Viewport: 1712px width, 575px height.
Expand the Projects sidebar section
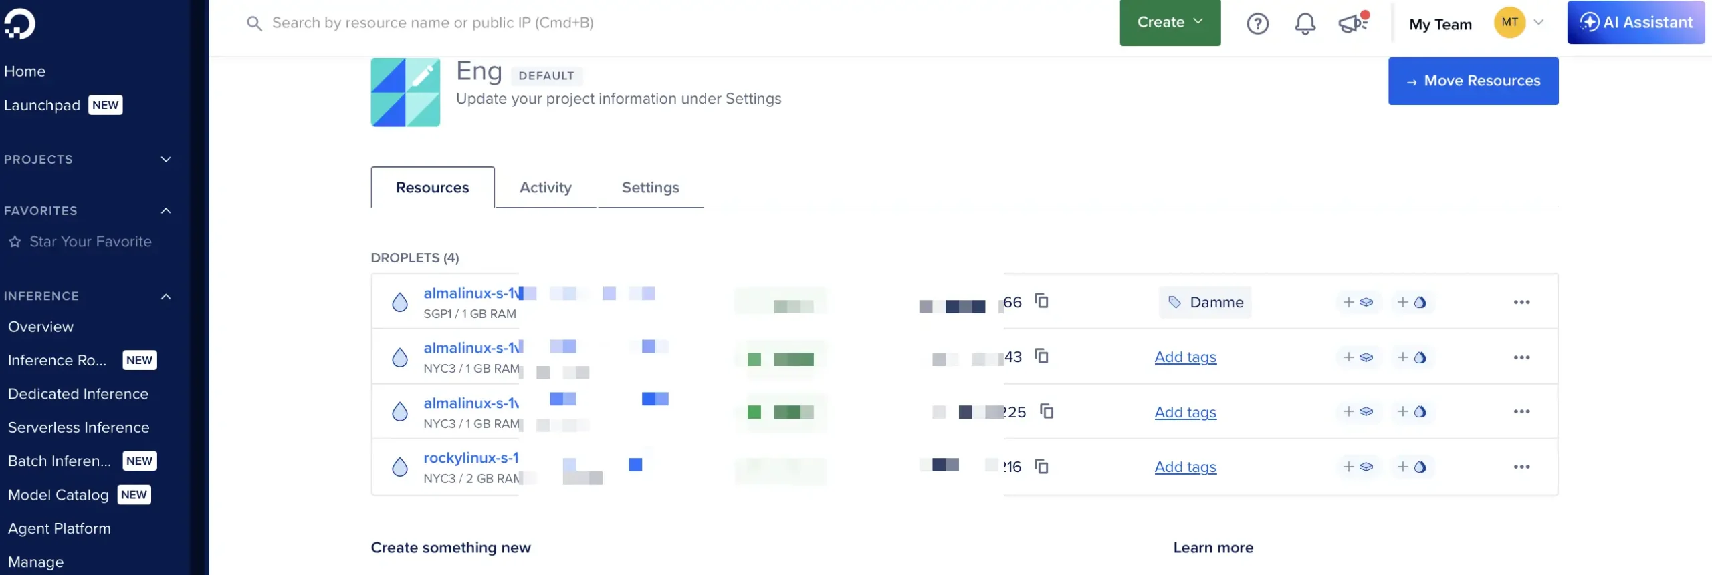coord(166,159)
